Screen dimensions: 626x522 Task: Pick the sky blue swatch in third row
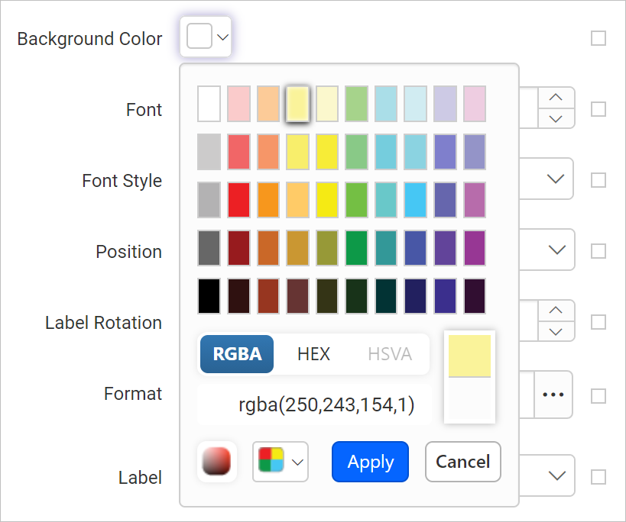click(x=415, y=200)
